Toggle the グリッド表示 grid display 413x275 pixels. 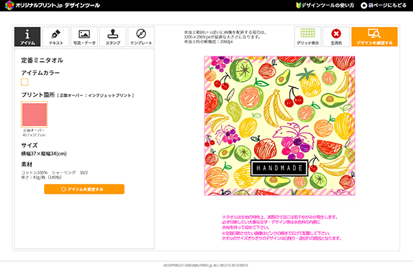point(308,36)
